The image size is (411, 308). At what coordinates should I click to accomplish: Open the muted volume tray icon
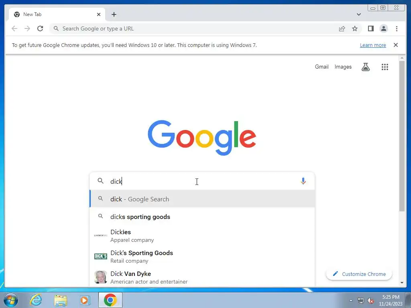point(370,300)
